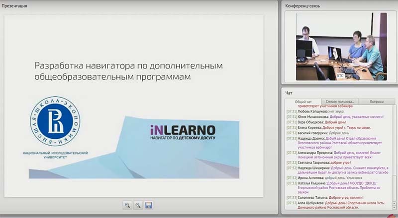
Task: Save the presentation with the floppy disk icon
Action: click(x=148, y=205)
